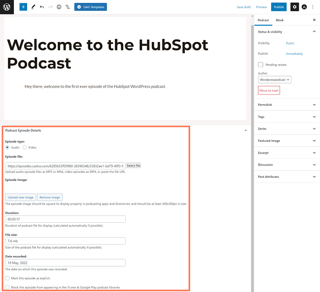Screen dimensions: 320x292
Task: Switch to the Podcast tab
Action: pyautogui.click(x=263, y=20)
